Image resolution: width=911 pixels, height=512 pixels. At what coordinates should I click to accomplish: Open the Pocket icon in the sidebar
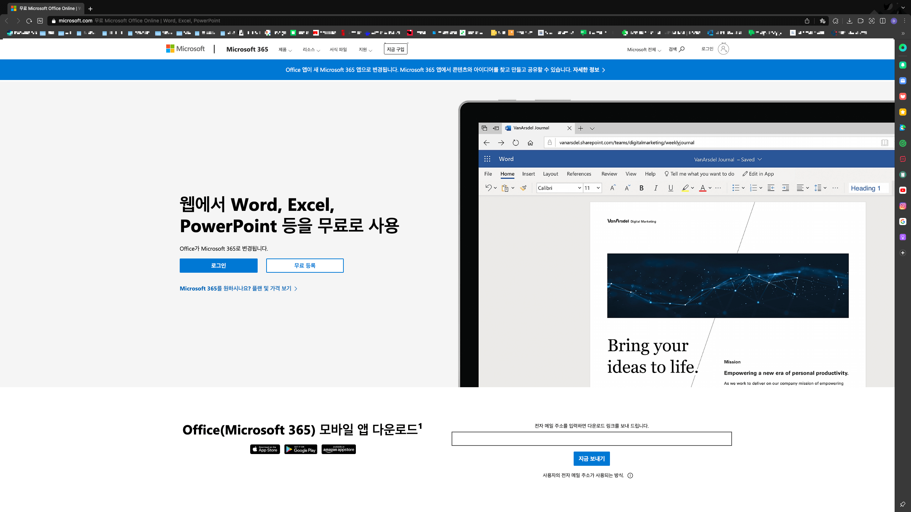[903, 96]
